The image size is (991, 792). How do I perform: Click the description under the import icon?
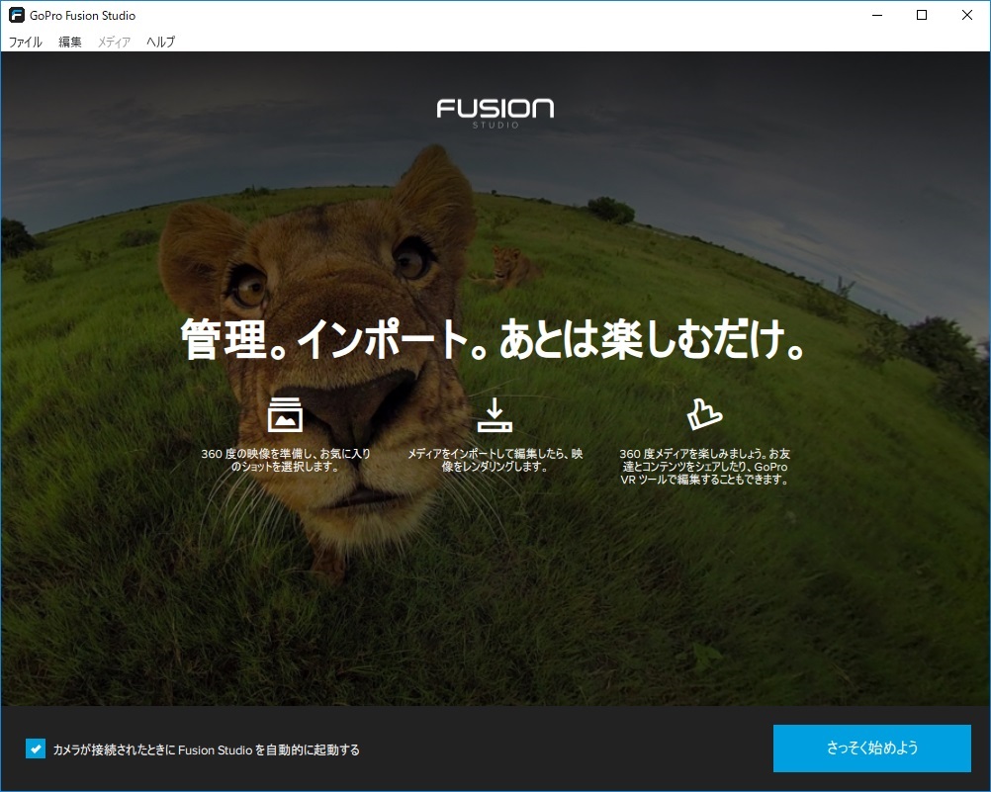tap(497, 460)
